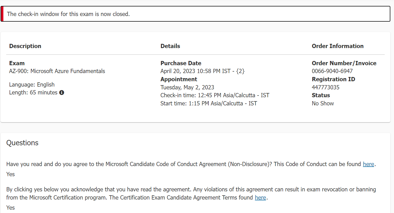Click the 'No Show' status value
The width and height of the screenshot is (394, 213).
coord(323,103)
